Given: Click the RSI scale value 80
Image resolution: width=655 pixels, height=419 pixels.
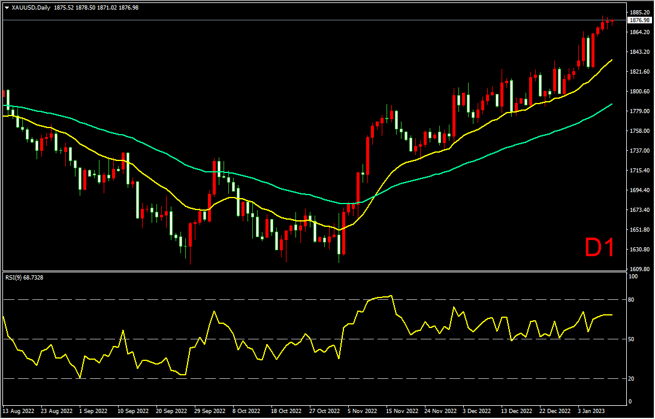Looking at the screenshot, I should [632, 300].
